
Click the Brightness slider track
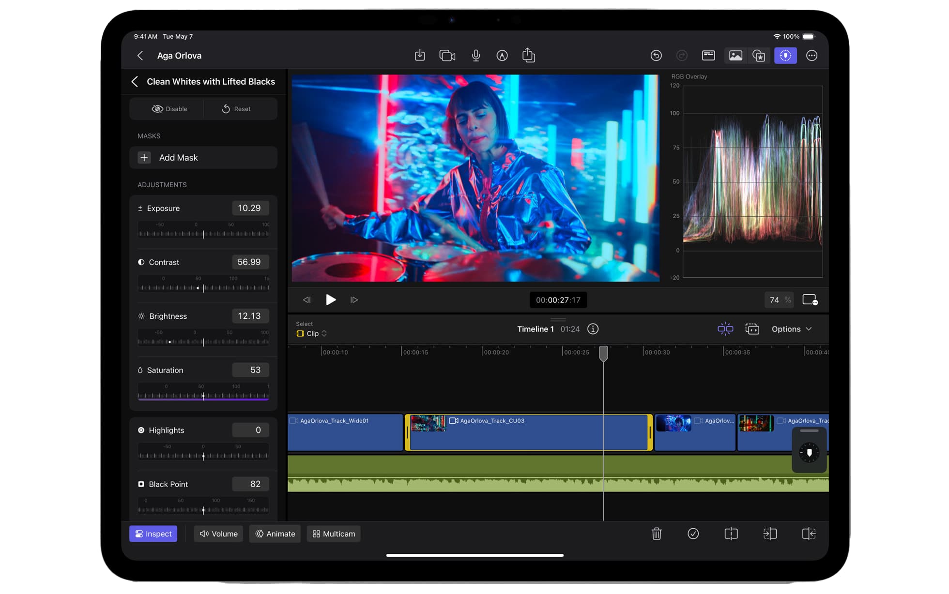tap(203, 339)
